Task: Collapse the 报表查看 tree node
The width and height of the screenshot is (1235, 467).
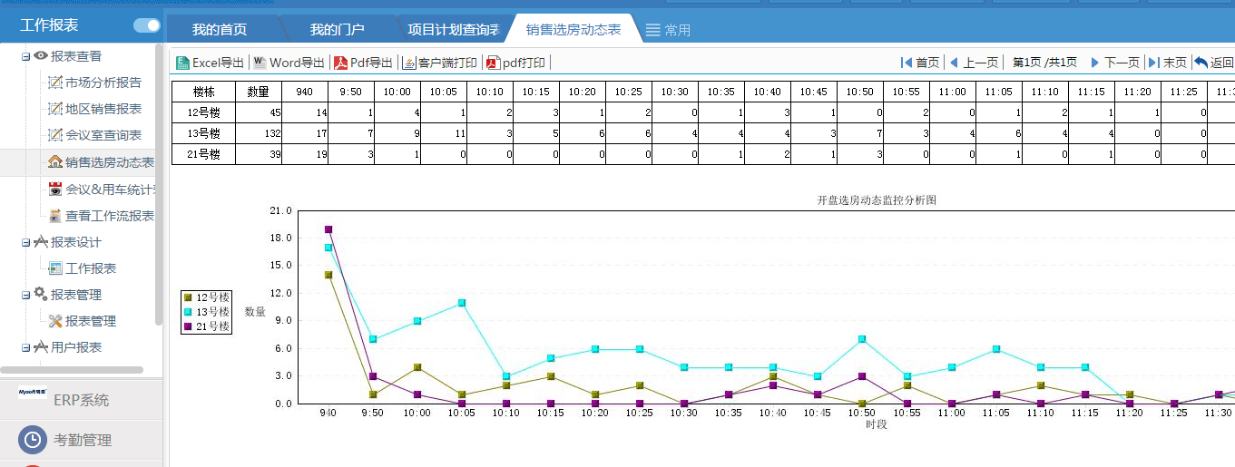Action: tap(26, 56)
